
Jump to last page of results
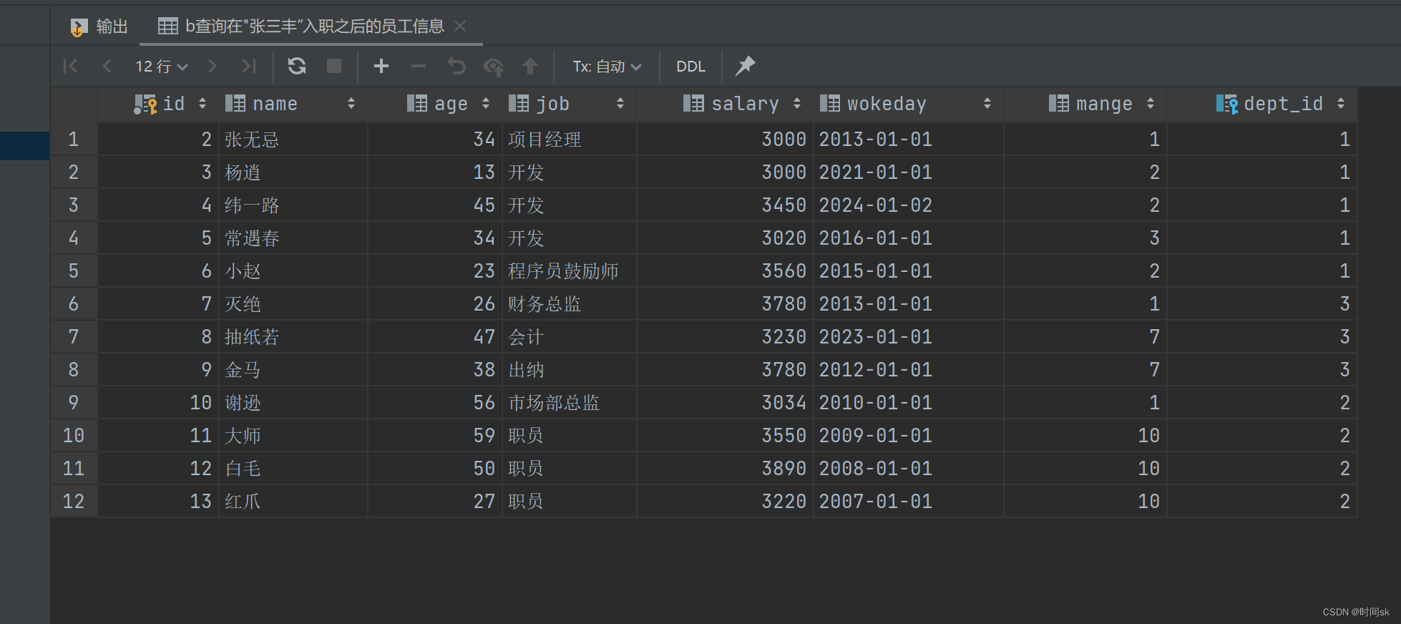pos(248,67)
